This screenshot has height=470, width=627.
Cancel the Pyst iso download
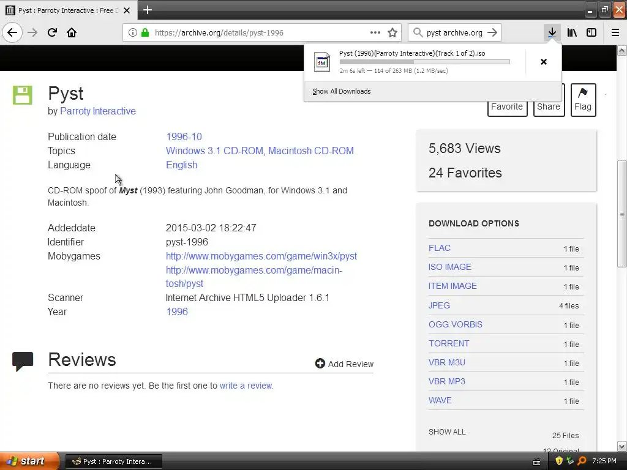tap(544, 62)
